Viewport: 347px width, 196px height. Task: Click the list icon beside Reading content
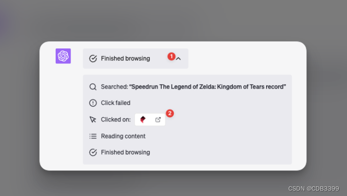tap(93, 136)
